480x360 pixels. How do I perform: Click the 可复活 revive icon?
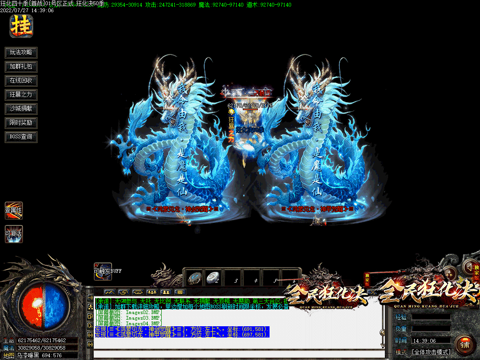tap(14, 233)
